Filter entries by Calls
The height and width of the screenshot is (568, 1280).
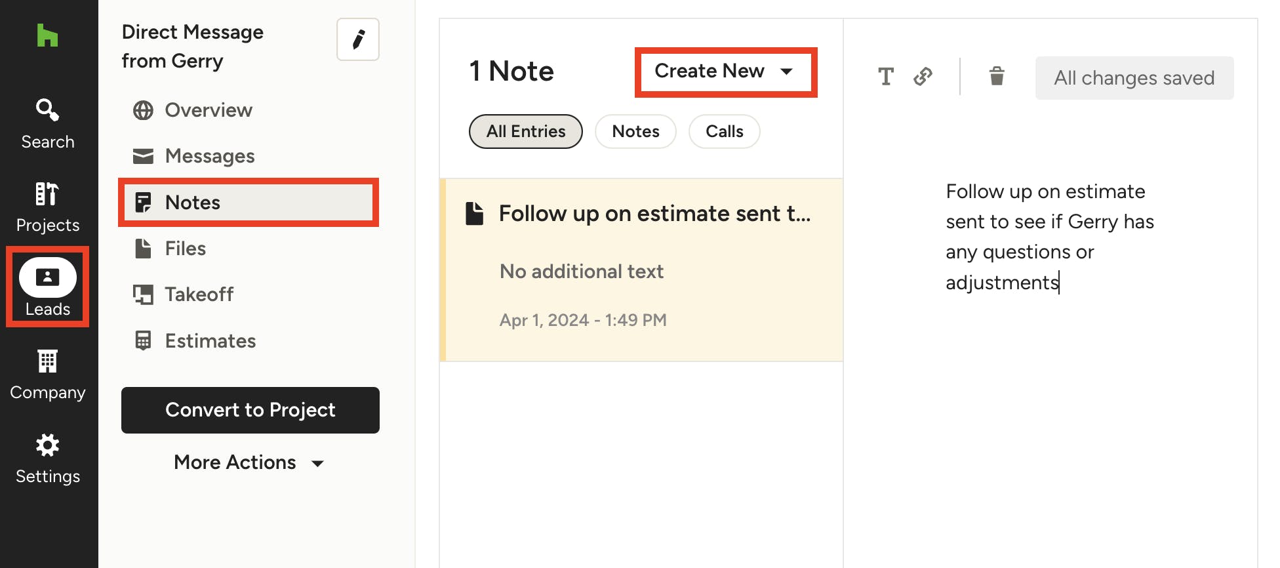point(724,131)
